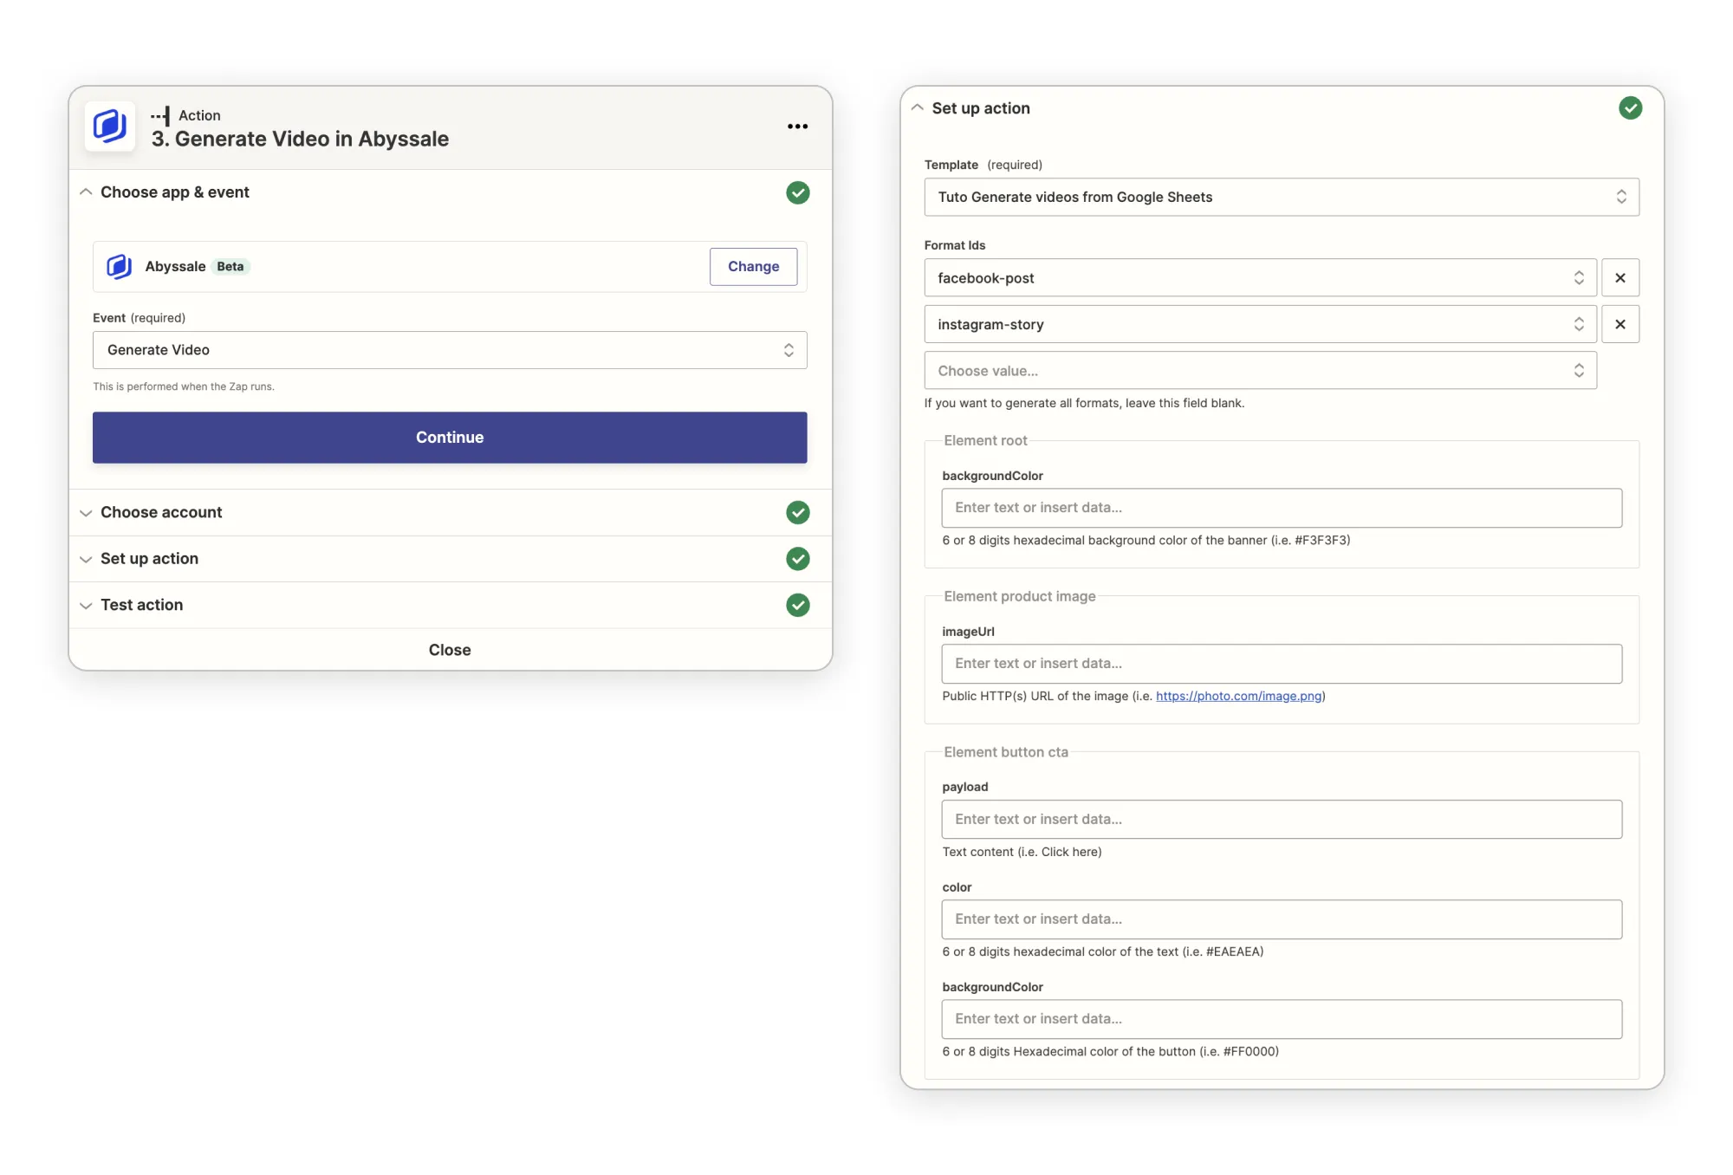Click the payload input field
1733x1175 pixels.
pos(1282,819)
